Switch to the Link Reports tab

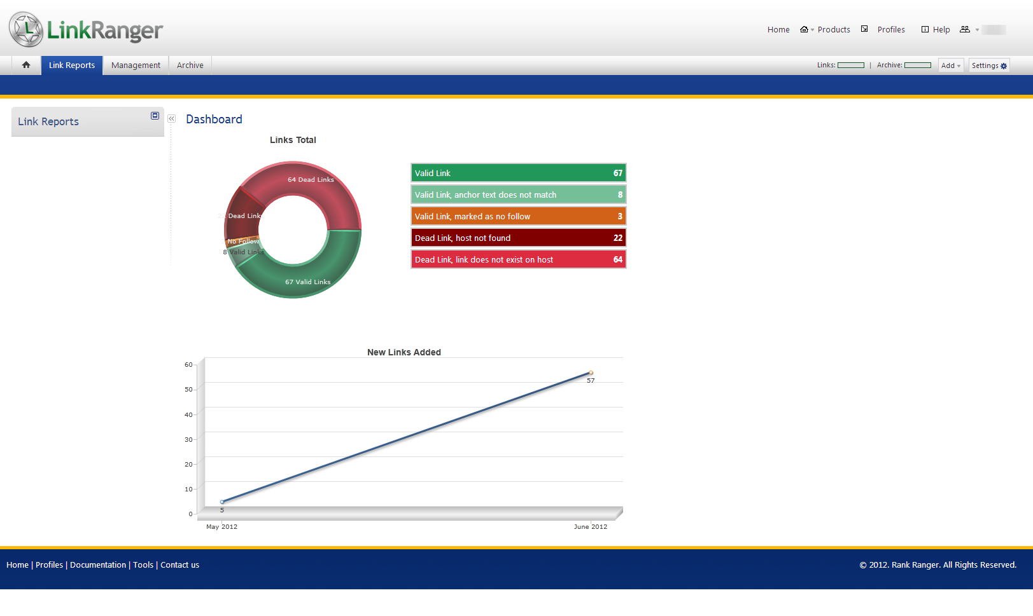[x=72, y=65]
